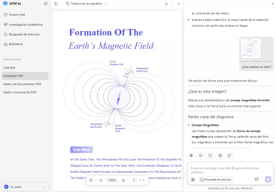Toggle the document viewer side panel icon
The image size is (276, 192).
(56, 4)
